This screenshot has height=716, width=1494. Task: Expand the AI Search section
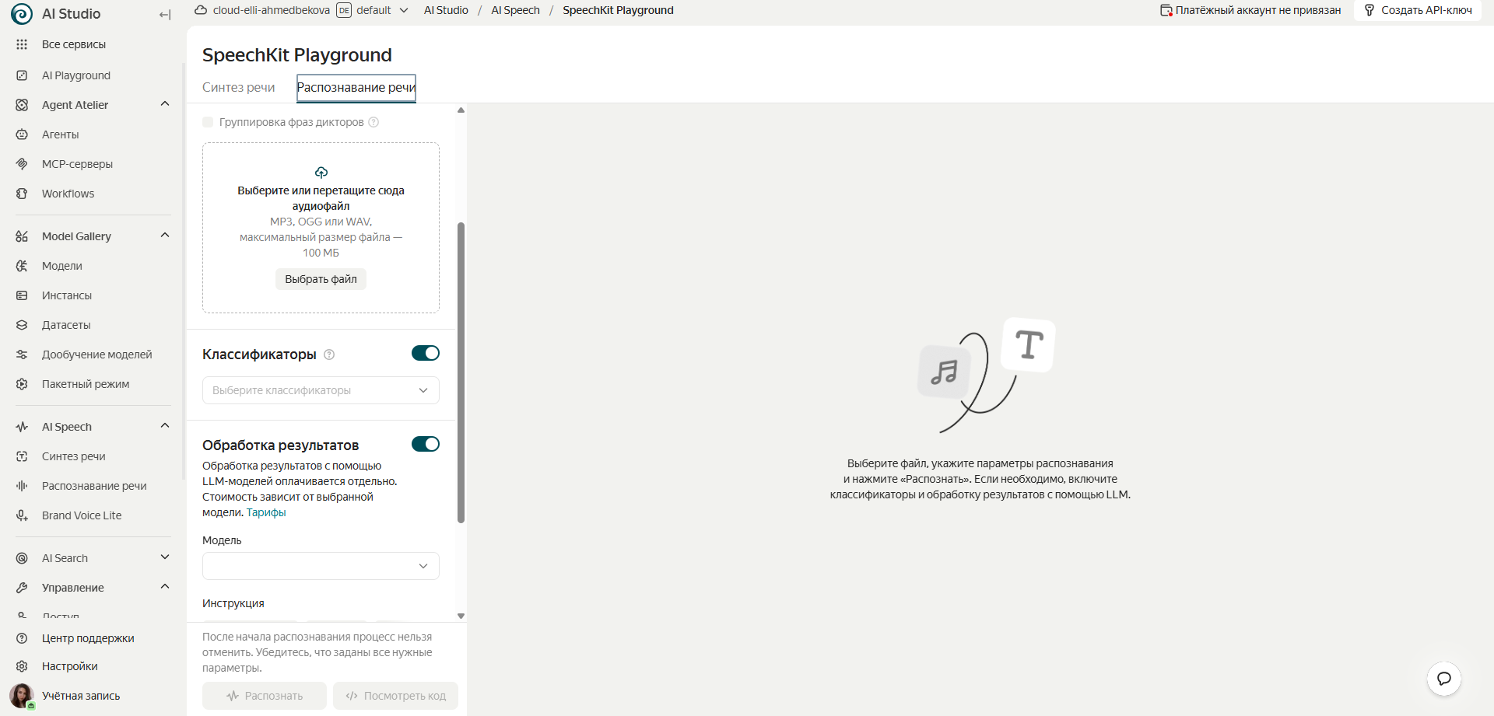click(x=165, y=557)
